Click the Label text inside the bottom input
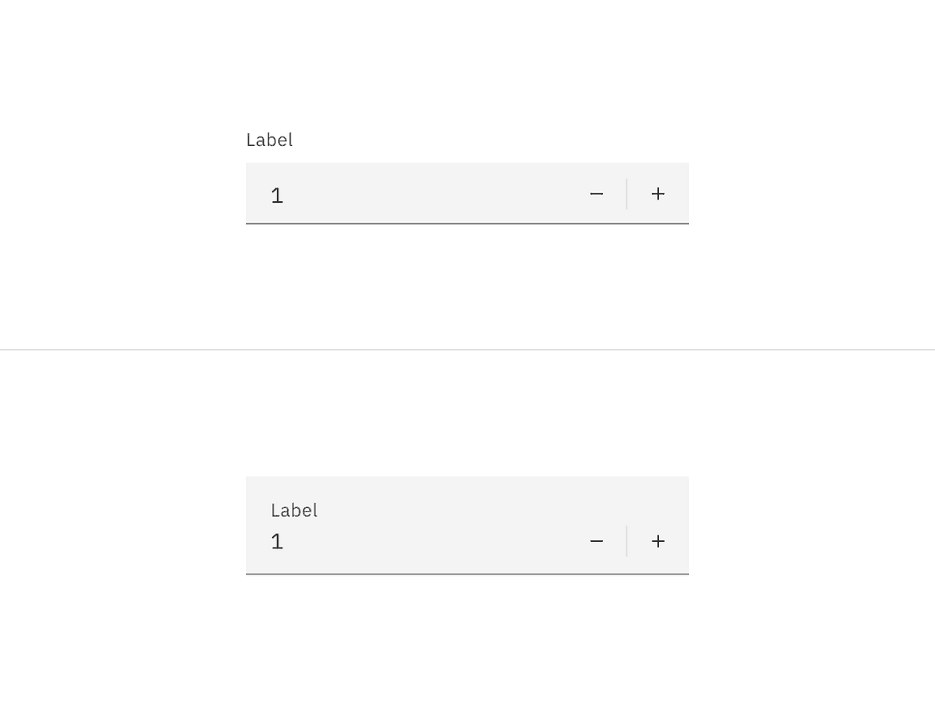This screenshot has width=935, height=701. point(294,510)
